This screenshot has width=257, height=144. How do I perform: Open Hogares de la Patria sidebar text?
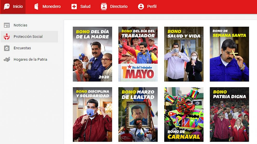(x=30, y=60)
